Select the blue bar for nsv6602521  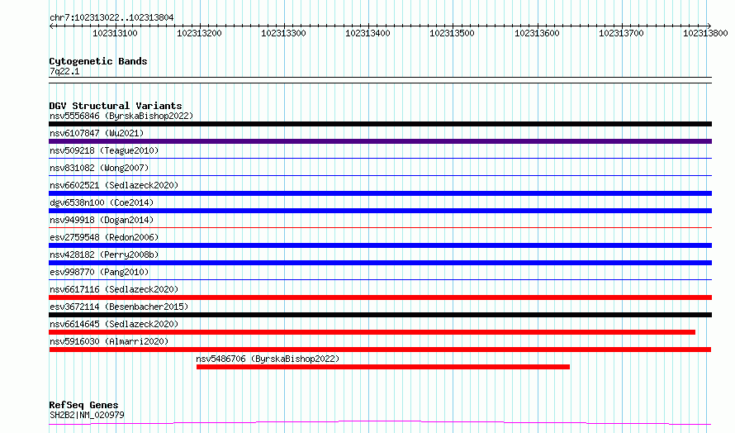(380, 193)
